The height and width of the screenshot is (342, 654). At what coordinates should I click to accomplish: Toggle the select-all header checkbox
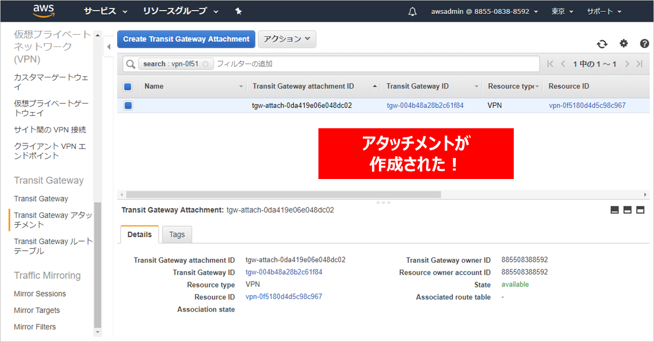point(128,87)
